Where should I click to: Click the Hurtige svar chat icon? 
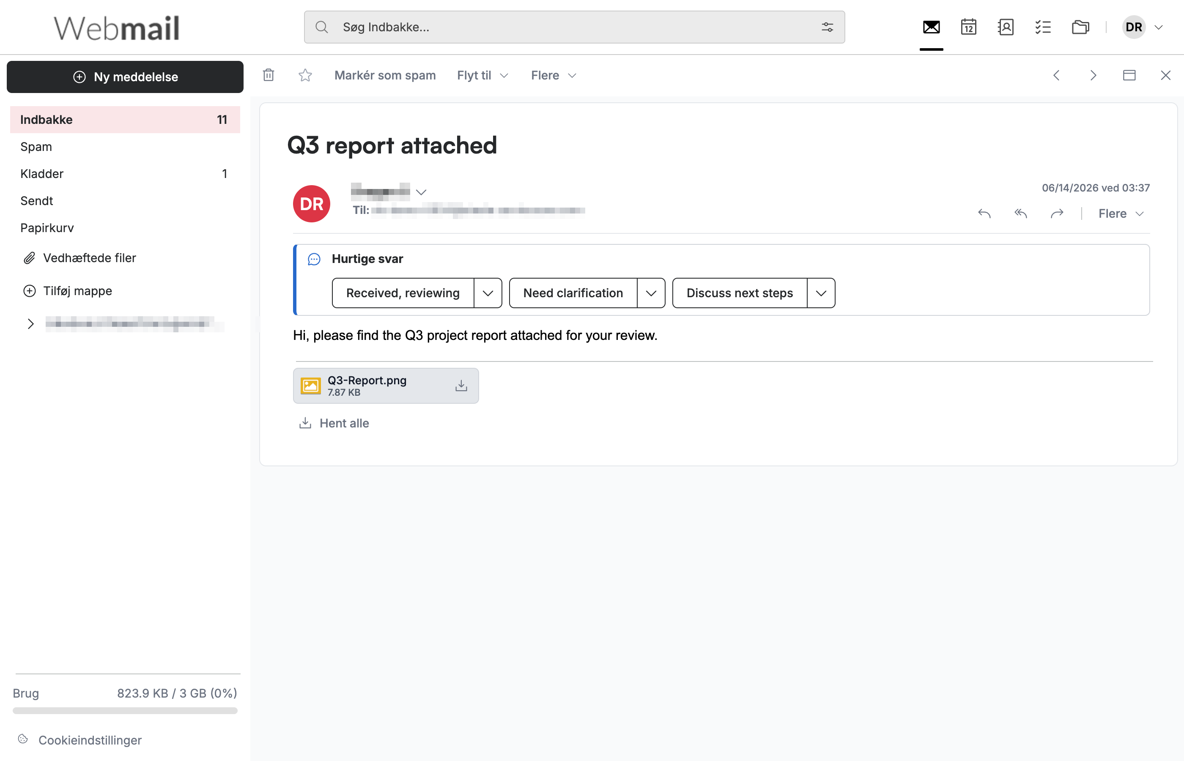314,259
